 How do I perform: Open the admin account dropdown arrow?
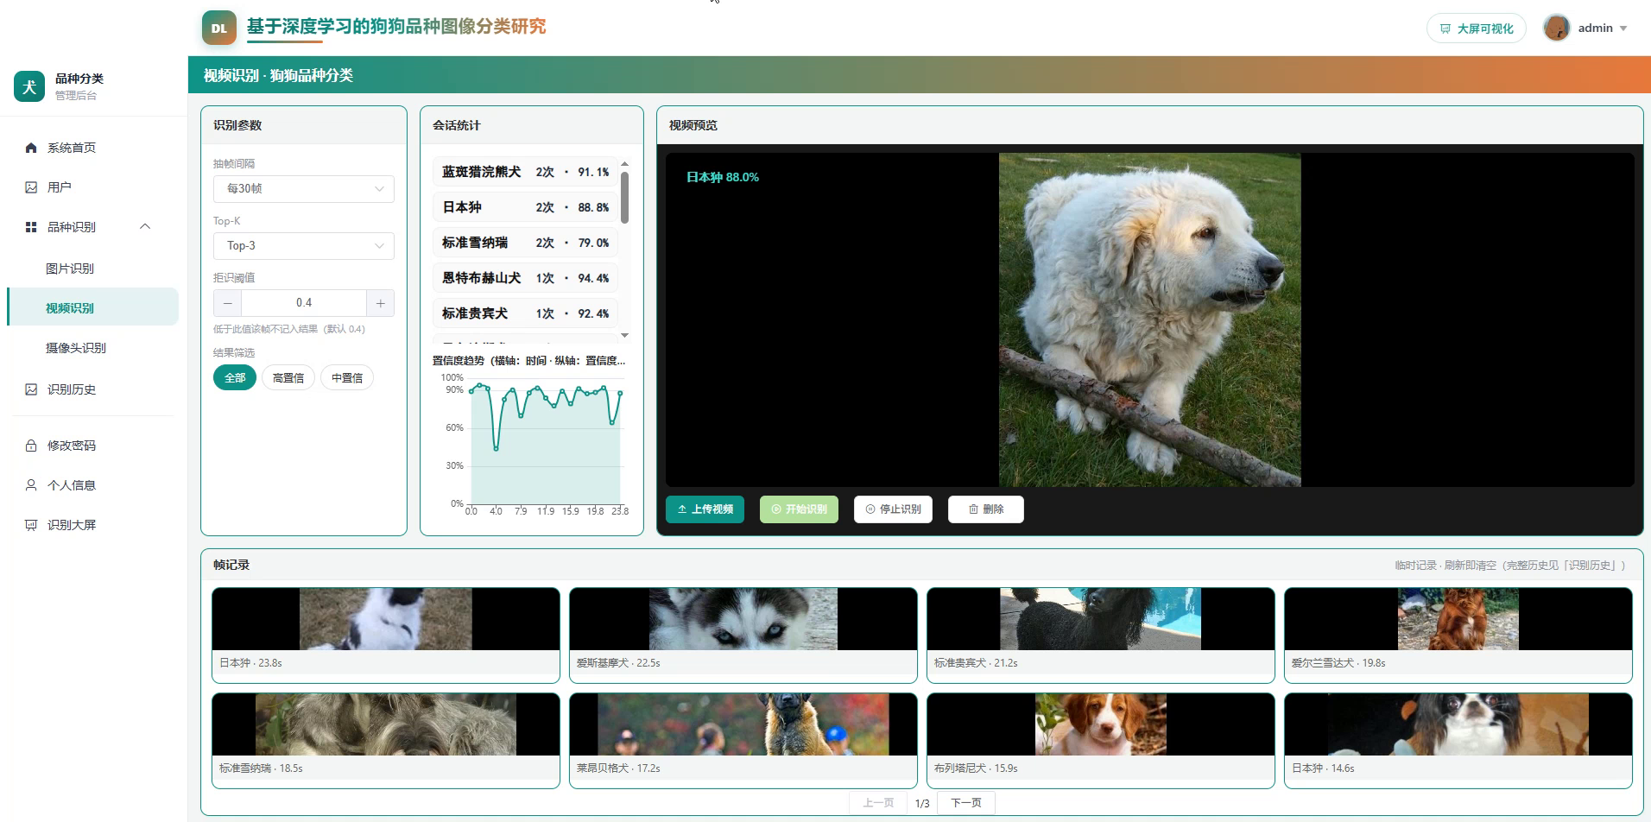click(1623, 28)
